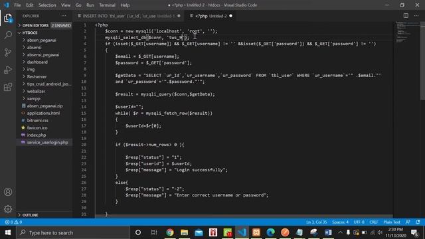The image size is (425, 239).
Task: Expand the absensi_pegawai folder
Action: click(x=44, y=54)
